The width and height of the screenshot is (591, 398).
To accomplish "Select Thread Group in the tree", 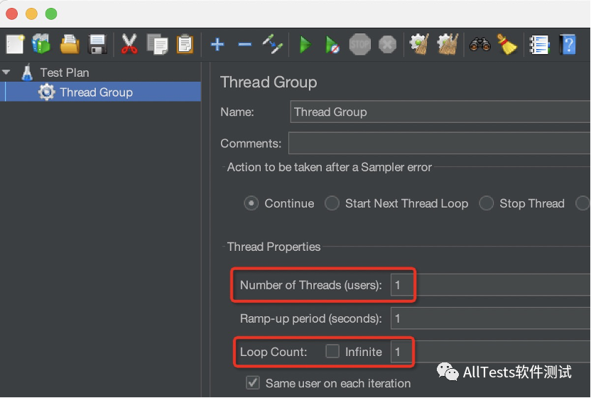I will [97, 92].
